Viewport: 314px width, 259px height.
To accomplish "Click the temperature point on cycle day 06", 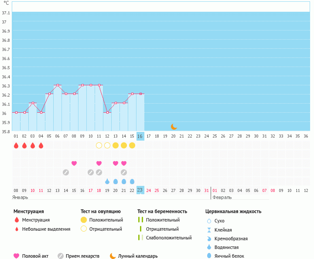I will click(58, 85).
